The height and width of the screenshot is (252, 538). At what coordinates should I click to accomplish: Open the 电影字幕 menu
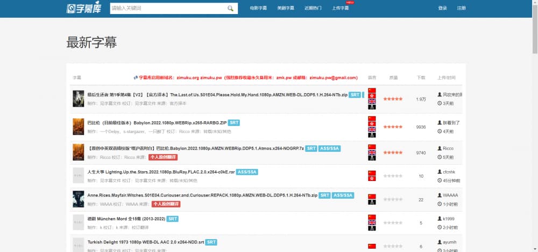258,8
